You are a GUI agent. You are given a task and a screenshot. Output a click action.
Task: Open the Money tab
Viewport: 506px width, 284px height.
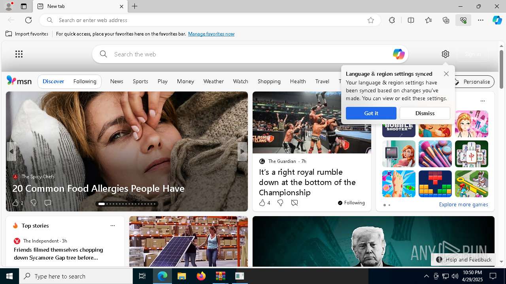coord(185,81)
